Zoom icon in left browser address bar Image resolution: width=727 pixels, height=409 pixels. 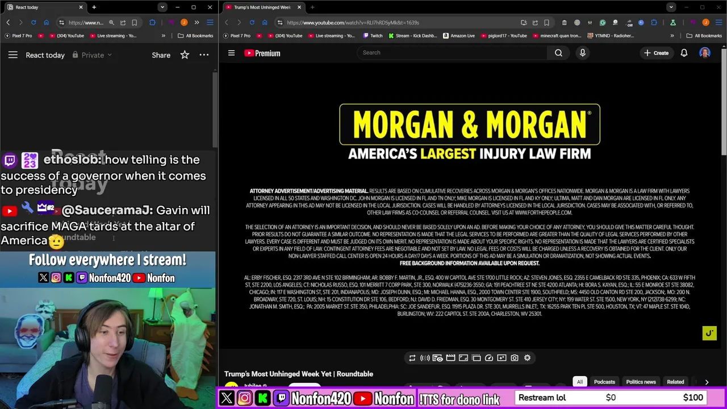111,22
